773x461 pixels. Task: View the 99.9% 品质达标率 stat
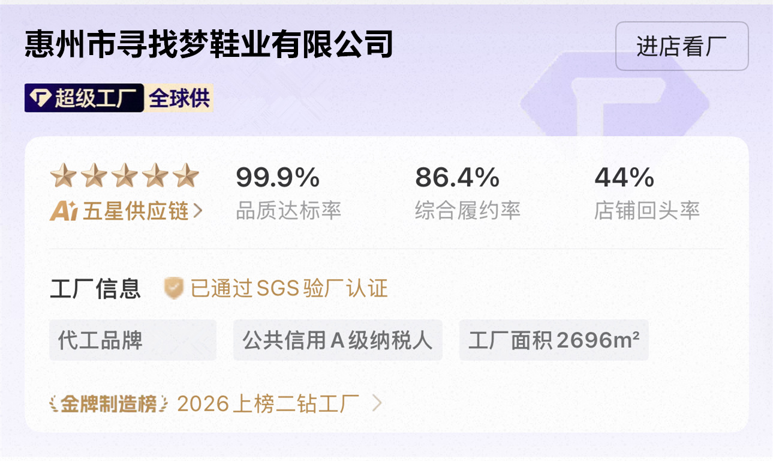[x=288, y=193]
